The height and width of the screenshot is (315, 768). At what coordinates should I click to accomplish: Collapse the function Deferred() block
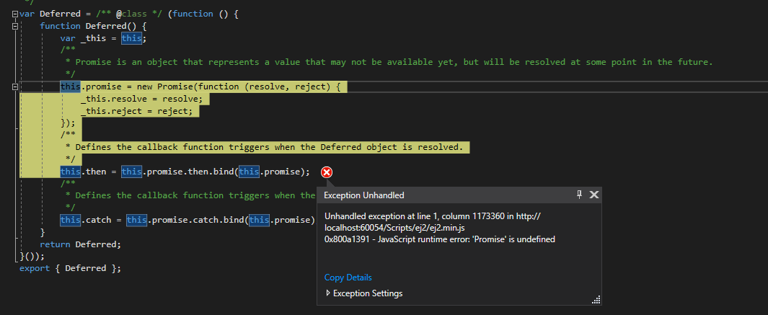coord(14,25)
